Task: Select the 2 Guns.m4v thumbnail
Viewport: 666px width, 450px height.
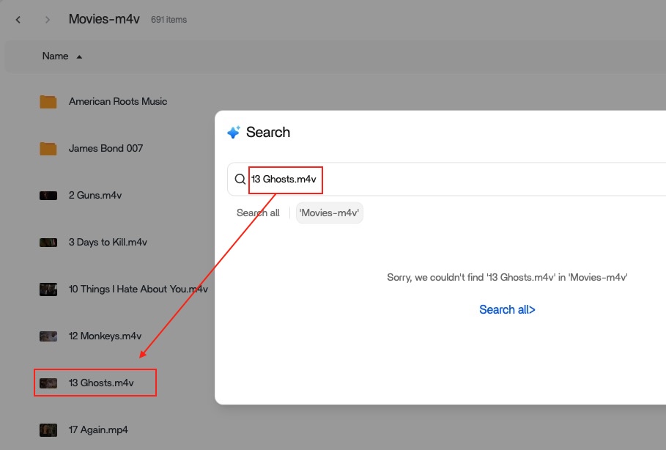Action: (48, 196)
